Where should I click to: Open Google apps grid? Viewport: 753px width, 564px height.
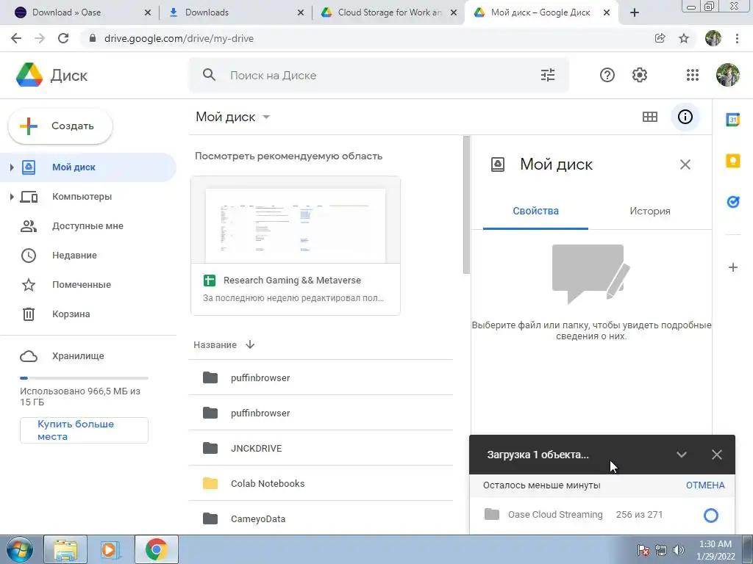[x=693, y=75]
